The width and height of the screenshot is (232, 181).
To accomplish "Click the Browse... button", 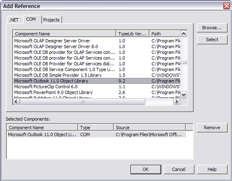I will point(212,28).
